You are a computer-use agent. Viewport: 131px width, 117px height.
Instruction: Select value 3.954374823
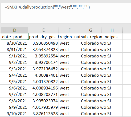pos(43,49)
